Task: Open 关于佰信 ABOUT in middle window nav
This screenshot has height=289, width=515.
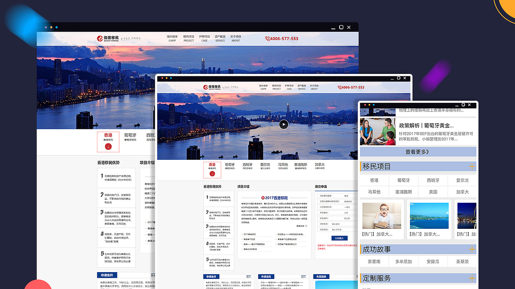Action: tap(314, 87)
